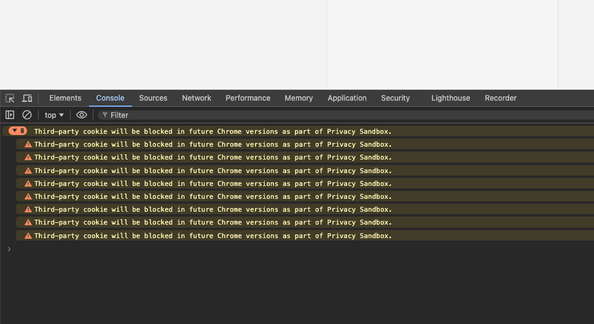Image resolution: width=594 pixels, height=324 pixels.
Task: Open the Network tab
Action: pos(197,98)
